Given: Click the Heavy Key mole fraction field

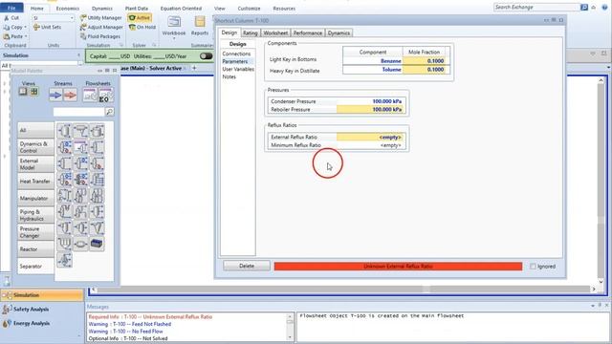Looking at the screenshot, I should (425, 70).
